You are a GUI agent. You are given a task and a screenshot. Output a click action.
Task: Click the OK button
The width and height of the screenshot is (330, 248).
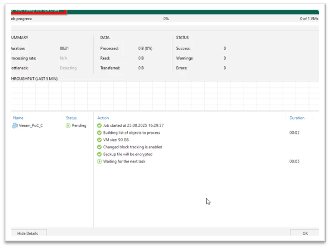pyautogui.click(x=305, y=233)
